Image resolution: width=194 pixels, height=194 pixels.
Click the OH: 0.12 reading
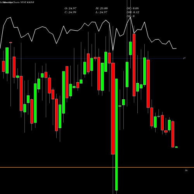click(x=133, y=12)
